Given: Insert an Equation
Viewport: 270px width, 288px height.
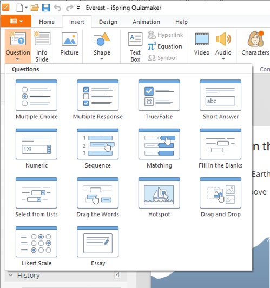Looking at the screenshot, I should (165, 46).
